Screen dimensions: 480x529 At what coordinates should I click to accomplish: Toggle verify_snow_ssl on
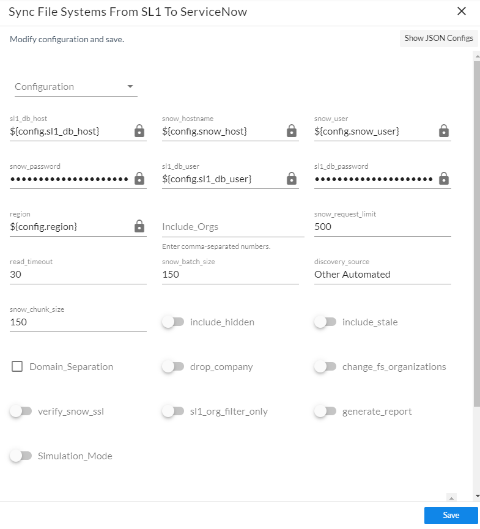21,412
